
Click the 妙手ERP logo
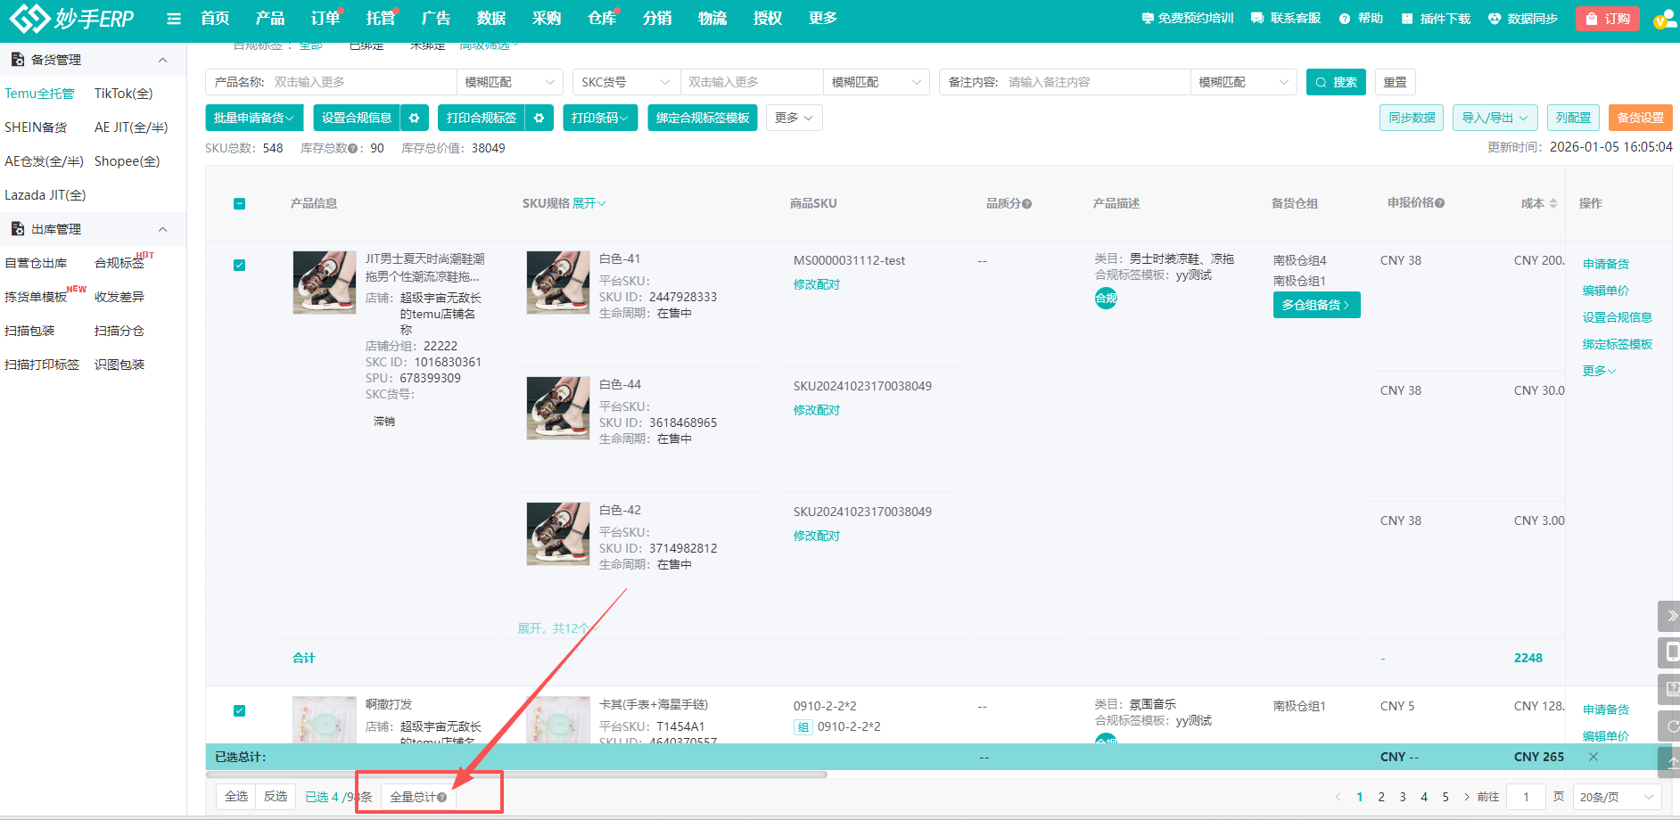coord(71,18)
